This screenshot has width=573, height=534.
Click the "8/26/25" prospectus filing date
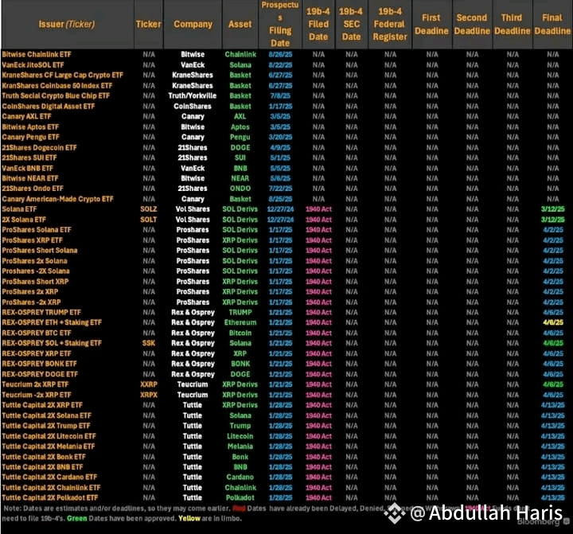coord(280,54)
